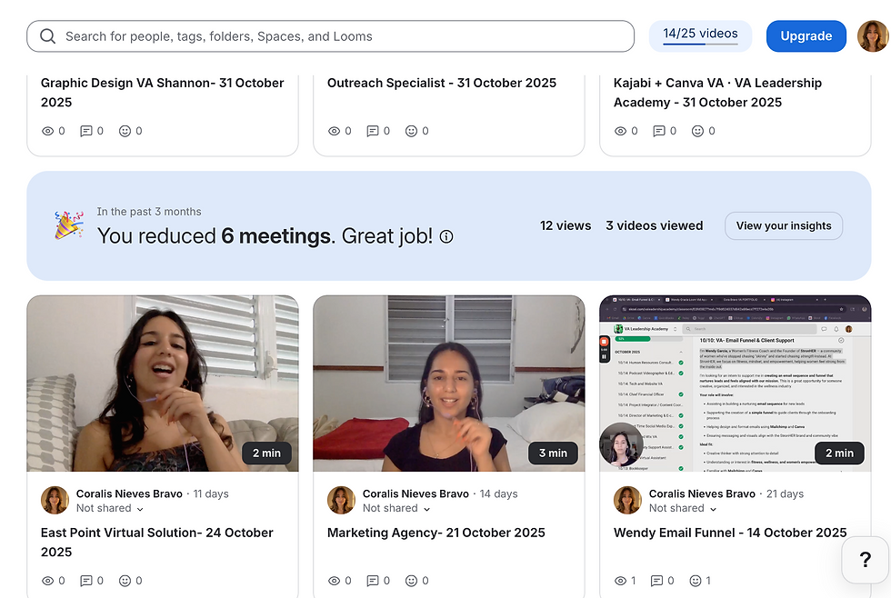
Task: Click the view icon under Outreach Specialist video
Action: 334,130
